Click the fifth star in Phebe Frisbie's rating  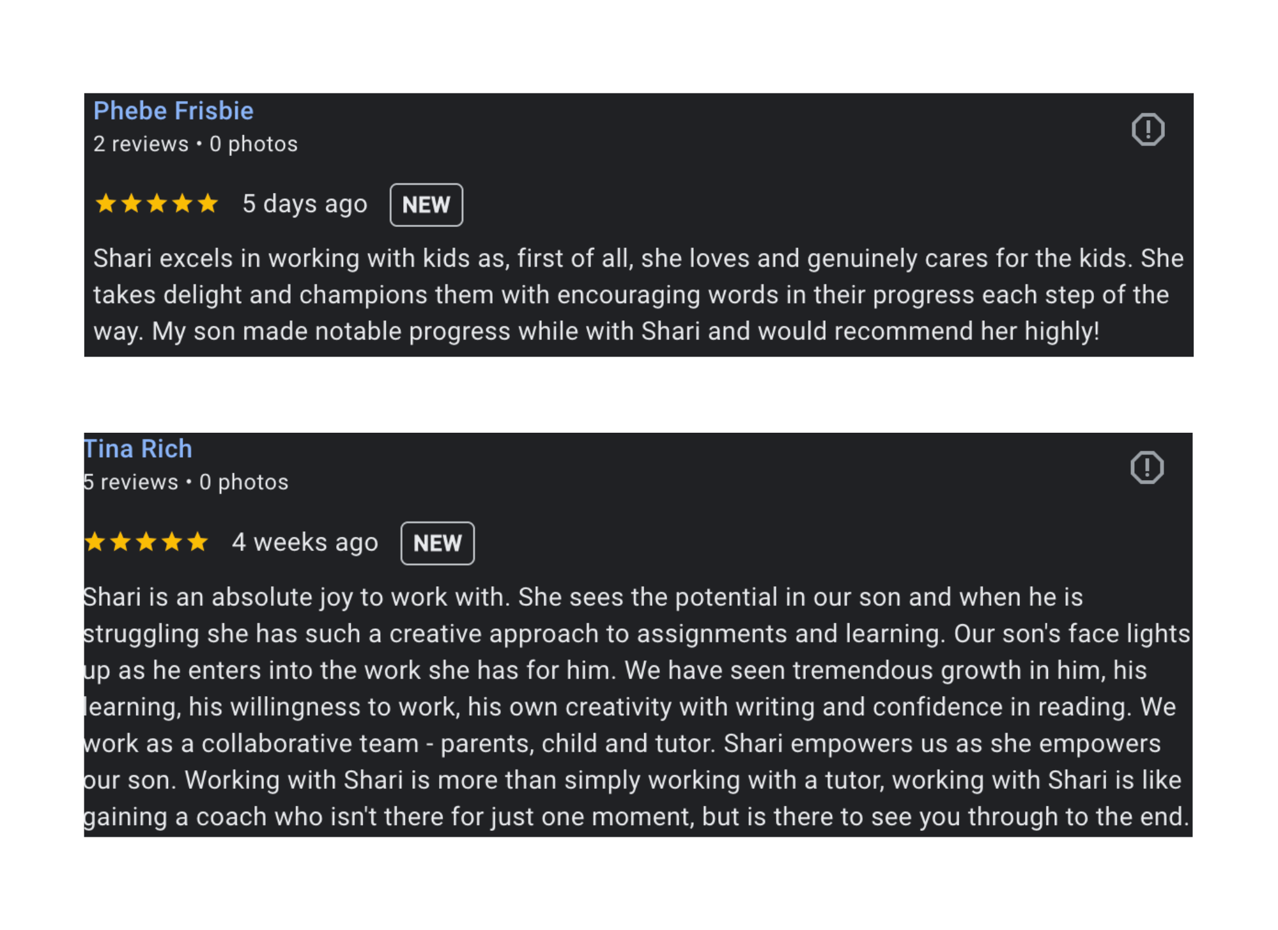coord(208,204)
